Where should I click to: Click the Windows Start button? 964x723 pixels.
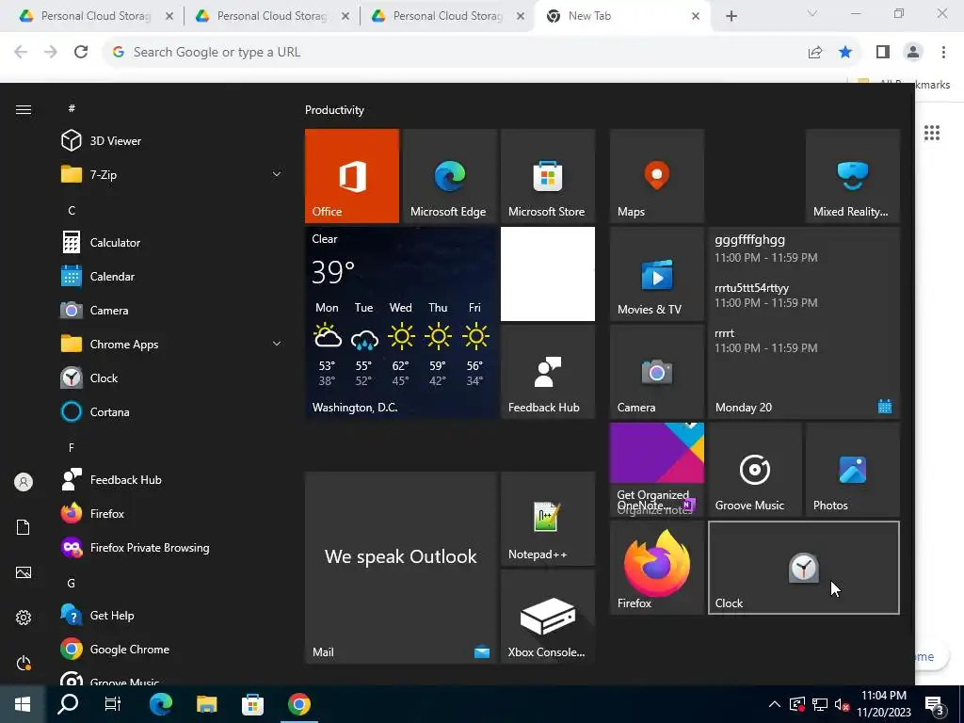(x=23, y=704)
